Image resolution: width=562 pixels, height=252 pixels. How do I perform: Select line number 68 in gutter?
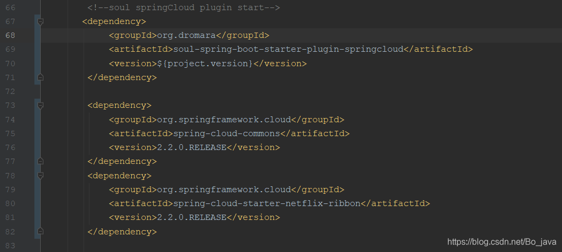(x=10, y=36)
